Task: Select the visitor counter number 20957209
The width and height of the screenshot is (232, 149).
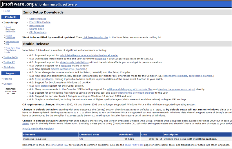Action: 10,89
